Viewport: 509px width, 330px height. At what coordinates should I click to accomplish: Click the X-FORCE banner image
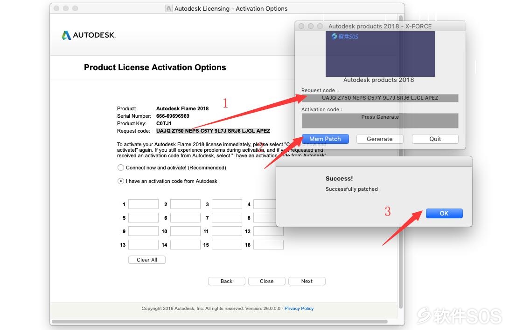[x=380, y=54]
